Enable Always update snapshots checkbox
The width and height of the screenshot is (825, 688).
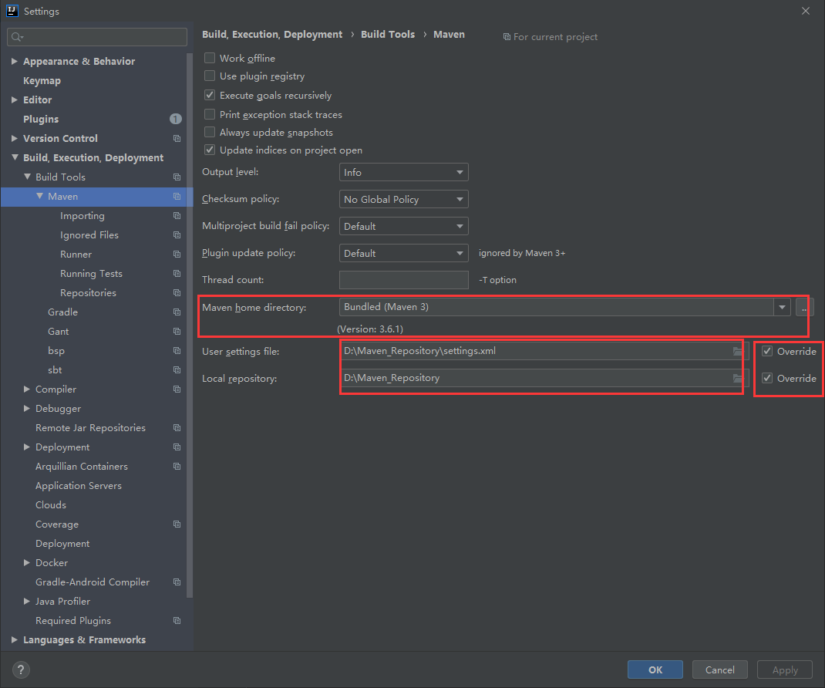(x=210, y=132)
